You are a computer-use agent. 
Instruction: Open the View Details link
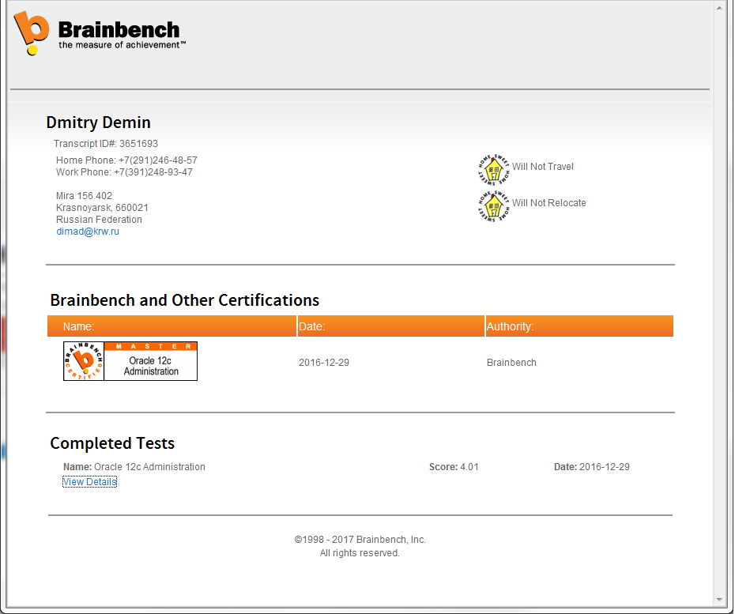89,482
